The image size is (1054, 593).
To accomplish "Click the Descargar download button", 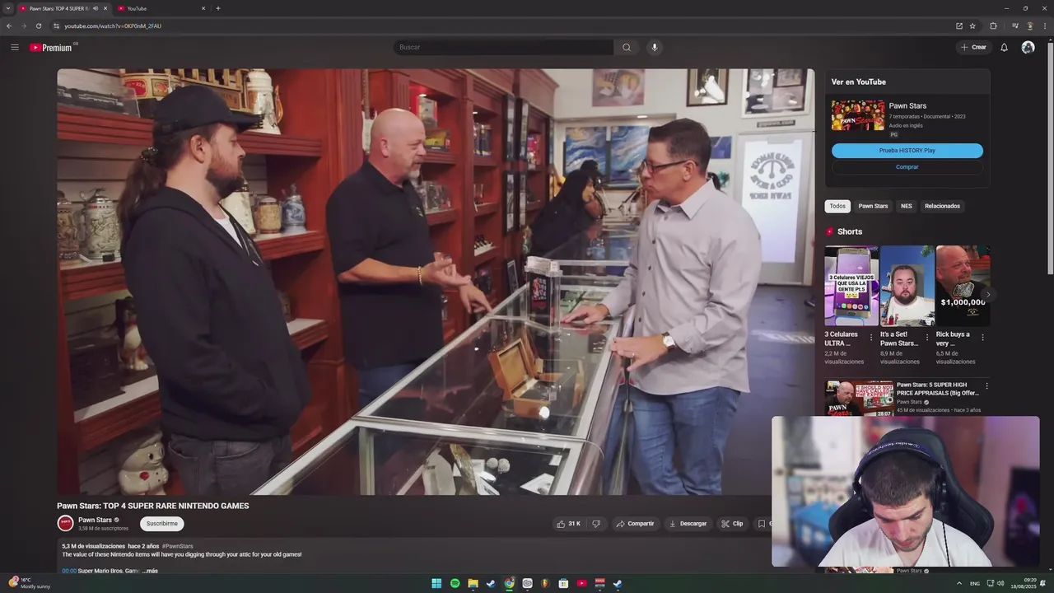I will coord(688,523).
